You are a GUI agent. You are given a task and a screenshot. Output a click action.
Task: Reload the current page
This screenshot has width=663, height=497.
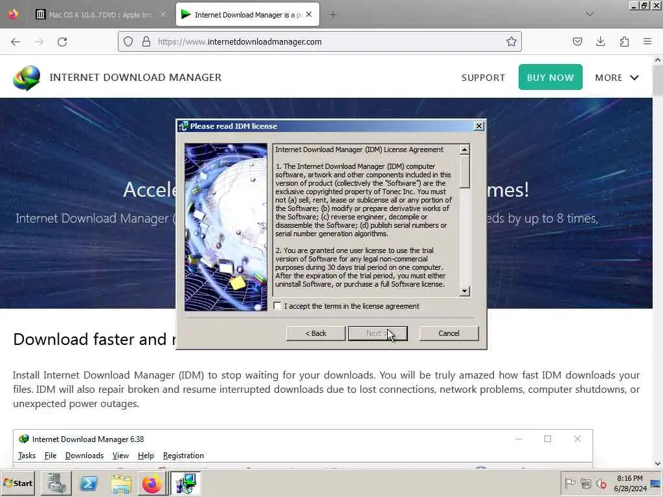(62, 41)
